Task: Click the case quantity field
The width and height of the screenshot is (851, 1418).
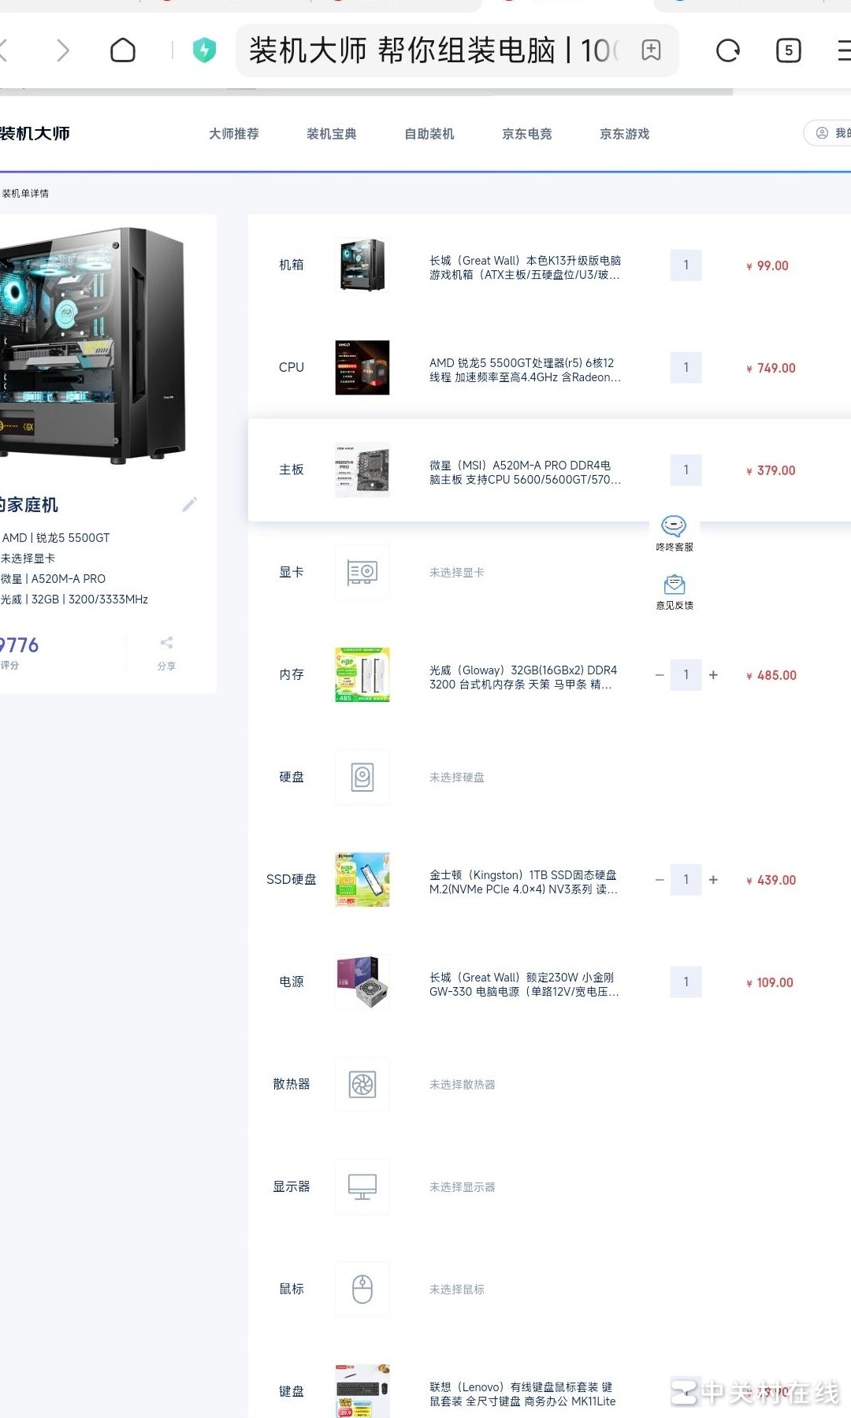Action: 686,265
